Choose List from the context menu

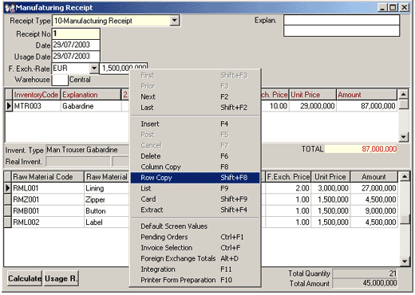click(195, 188)
